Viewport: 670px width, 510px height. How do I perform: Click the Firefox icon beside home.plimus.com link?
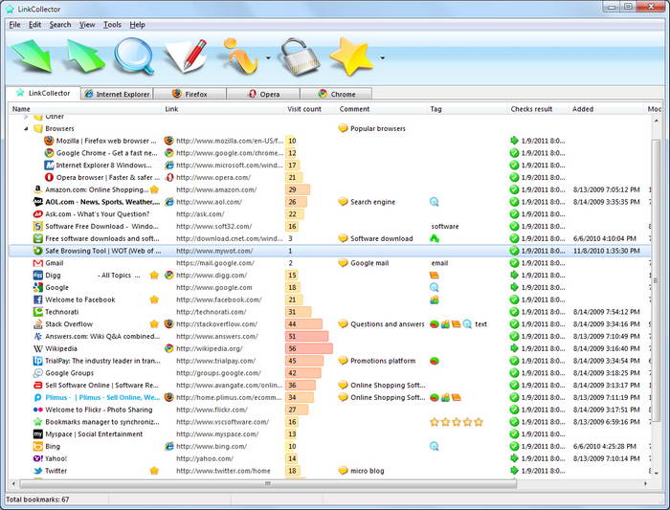coord(169,397)
